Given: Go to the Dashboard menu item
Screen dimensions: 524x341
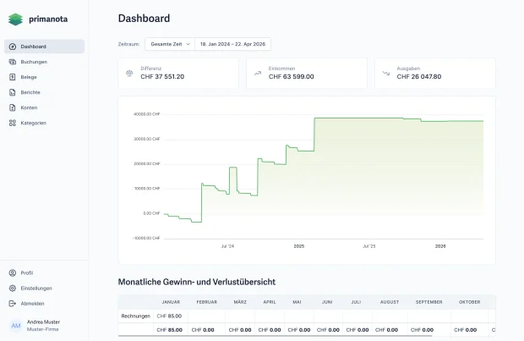Looking at the screenshot, I should coord(44,47).
